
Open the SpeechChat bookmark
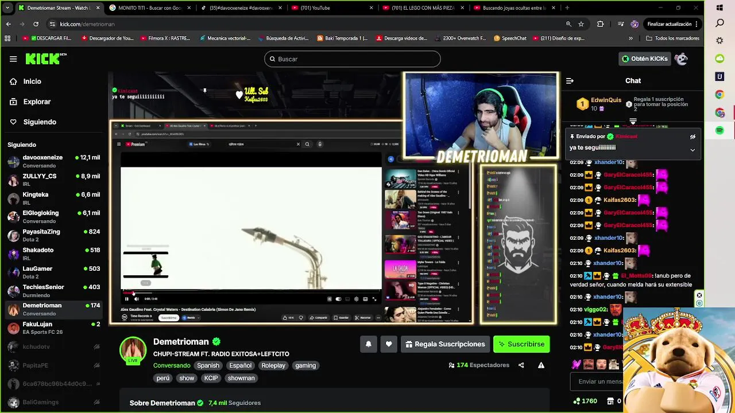click(x=509, y=38)
